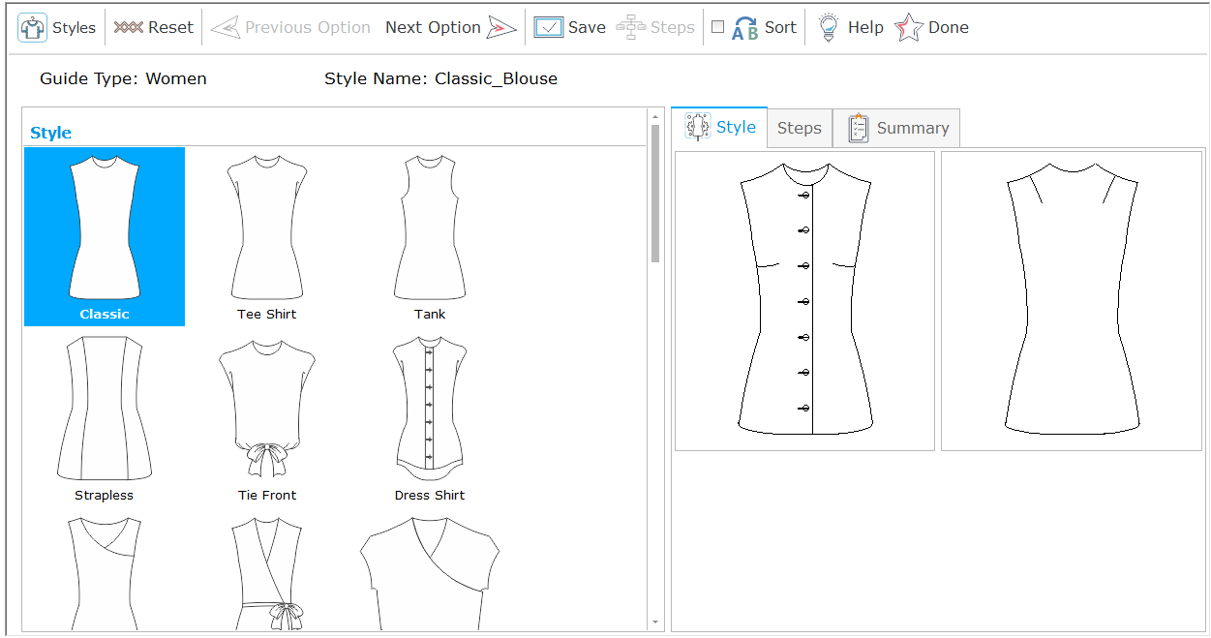The width and height of the screenshot is (1211, 638).
Task: Click the Dress Shirt caption
Action: coord(430,495)
